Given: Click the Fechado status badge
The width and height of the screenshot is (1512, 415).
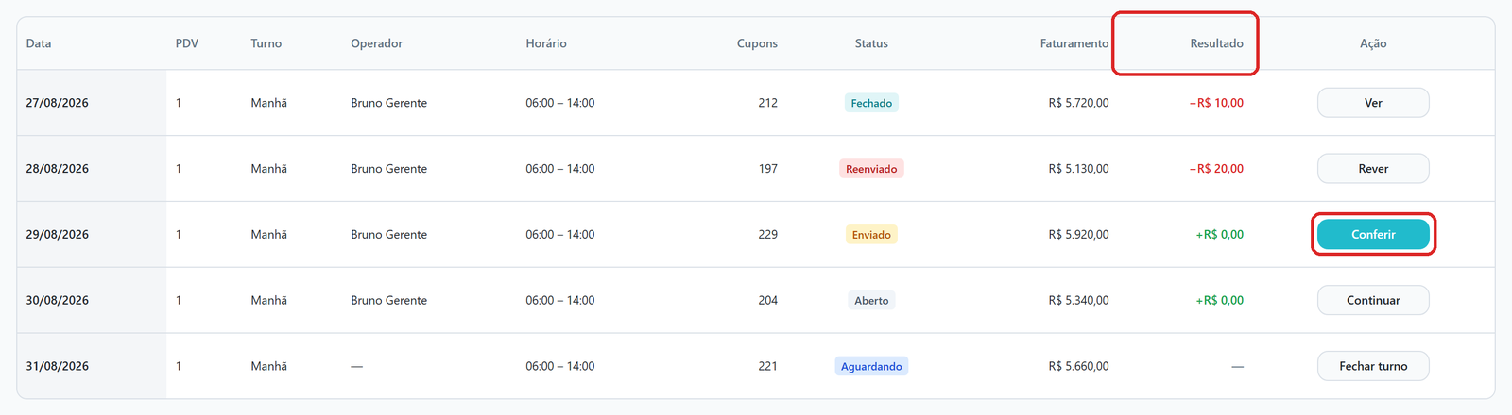Looking at the screenshot, I should (871, 103).
